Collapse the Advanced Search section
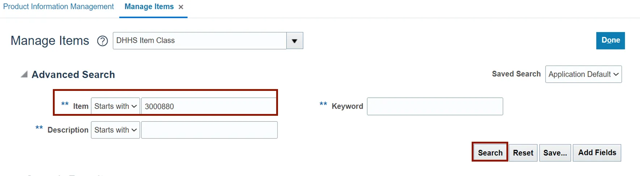 [x=24, y=75]
